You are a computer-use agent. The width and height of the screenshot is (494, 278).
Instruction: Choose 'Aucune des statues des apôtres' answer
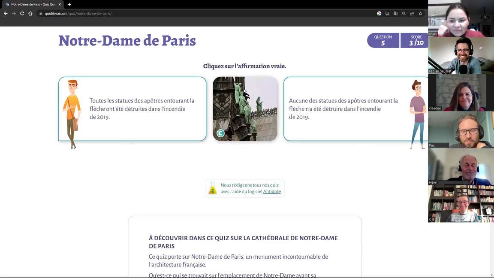355,109
